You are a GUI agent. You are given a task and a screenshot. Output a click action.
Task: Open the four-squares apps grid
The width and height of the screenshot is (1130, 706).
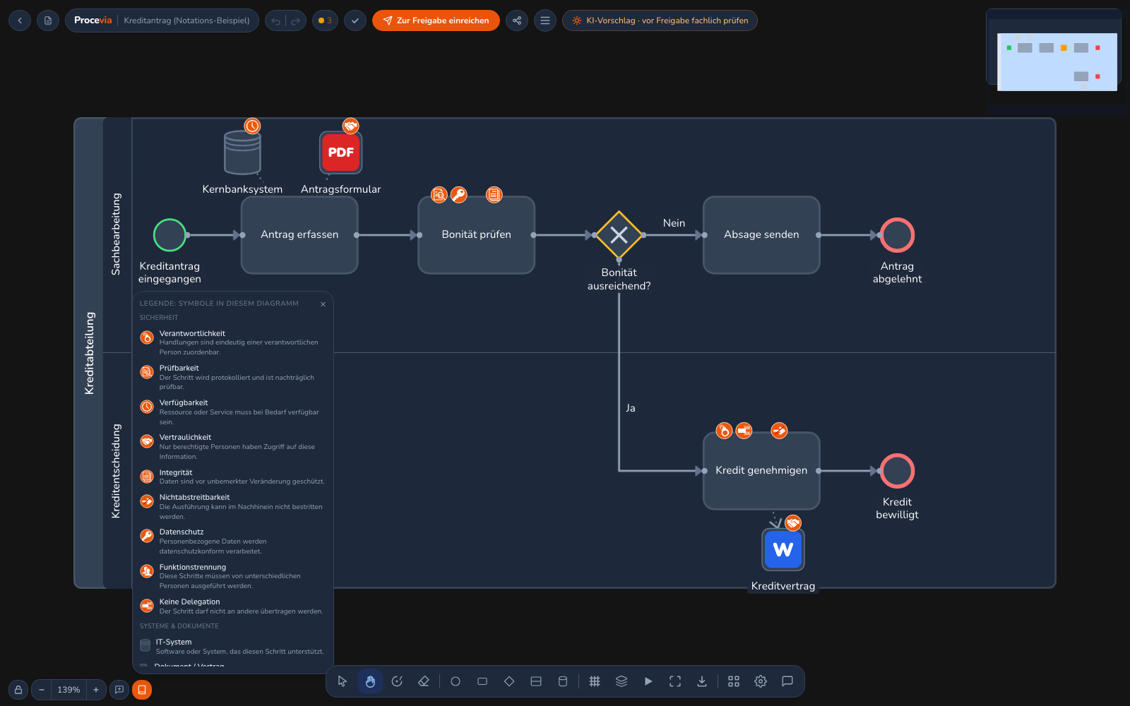[734, 681]
